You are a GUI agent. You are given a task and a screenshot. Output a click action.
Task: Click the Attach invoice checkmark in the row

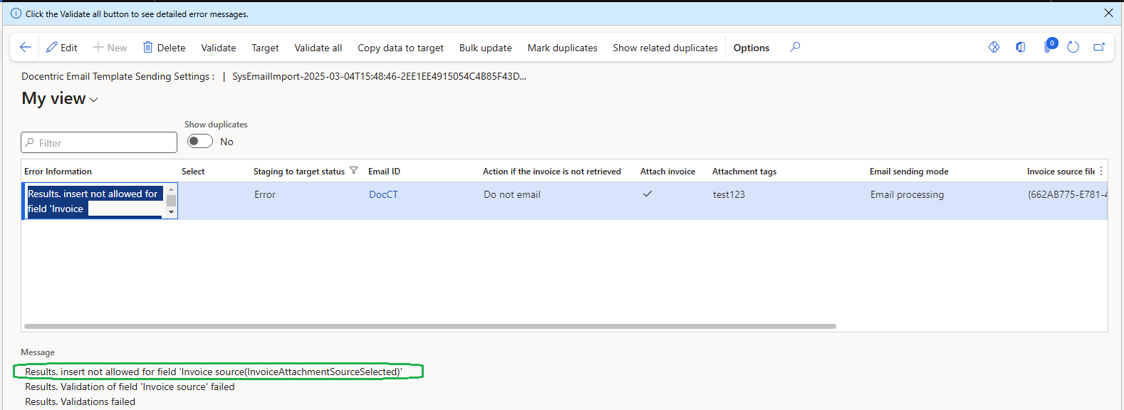(647, 194)
